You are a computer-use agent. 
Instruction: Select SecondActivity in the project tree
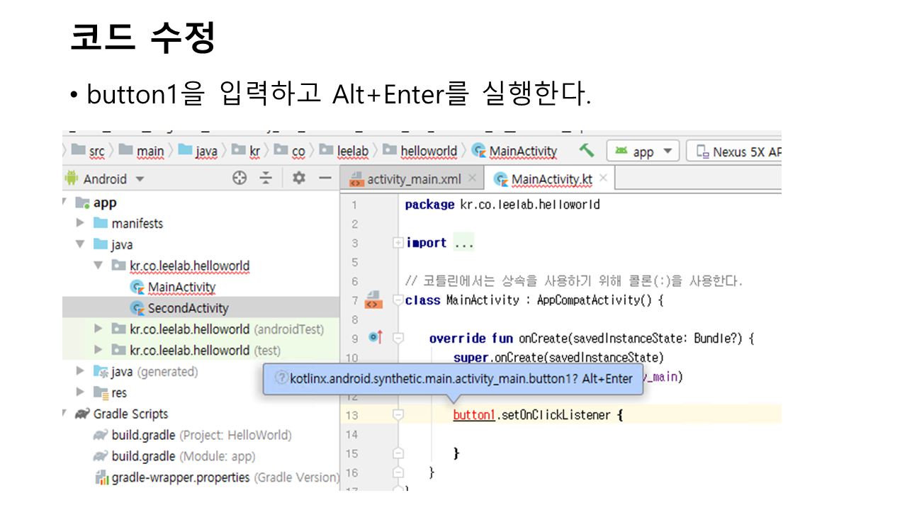[x=188, y=308]
